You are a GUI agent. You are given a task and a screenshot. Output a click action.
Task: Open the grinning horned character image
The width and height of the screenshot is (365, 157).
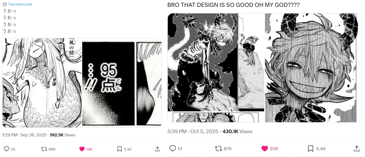pos(313,68)
